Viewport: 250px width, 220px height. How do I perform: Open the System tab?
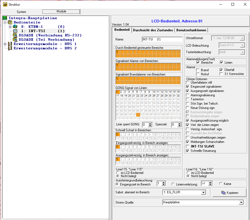pos(21,12)
